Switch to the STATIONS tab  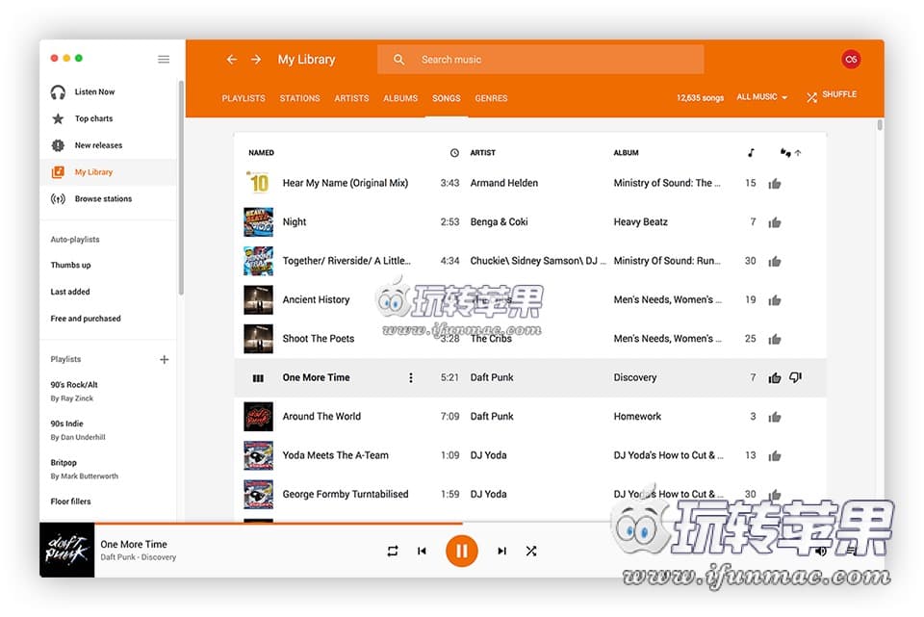(x=299, y=98)
